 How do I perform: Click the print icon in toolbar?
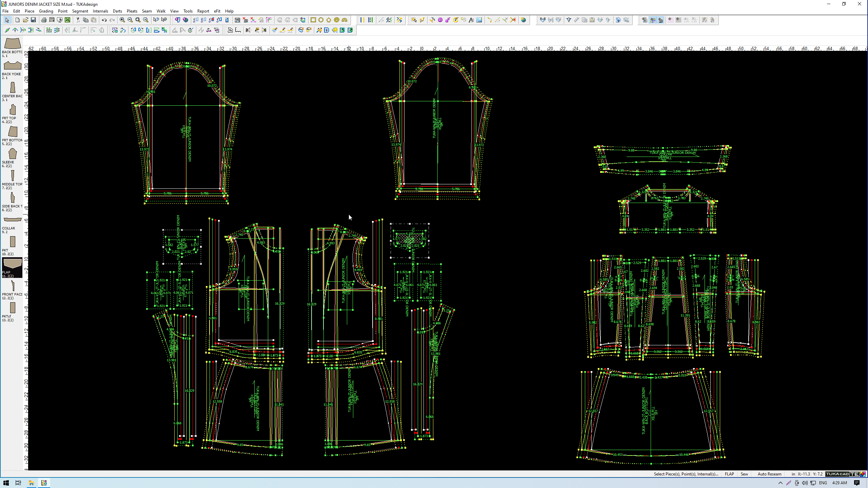point(44,20)
